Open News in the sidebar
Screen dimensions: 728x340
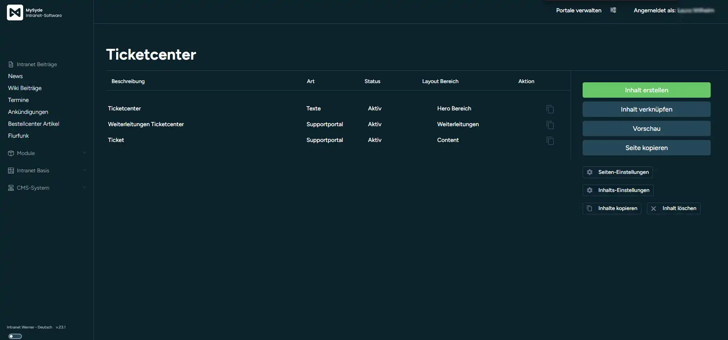pyautogui.click(x=15, y=76)
